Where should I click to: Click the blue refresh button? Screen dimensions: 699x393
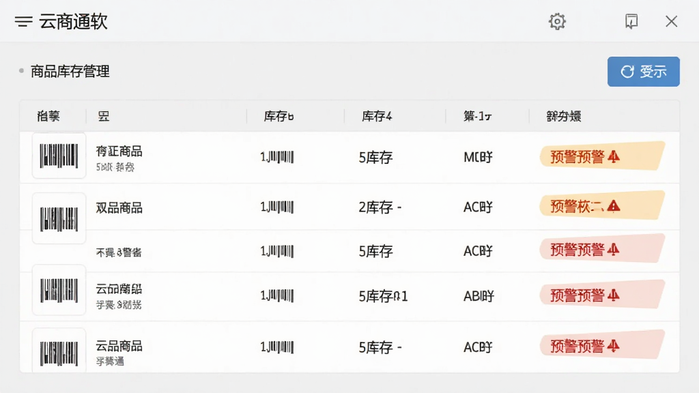[643, 71]
